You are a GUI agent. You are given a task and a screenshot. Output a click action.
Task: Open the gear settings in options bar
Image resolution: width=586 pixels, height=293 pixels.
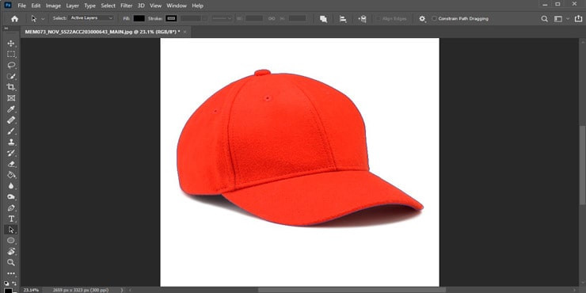pyautogui.click(x=422, y=19)
